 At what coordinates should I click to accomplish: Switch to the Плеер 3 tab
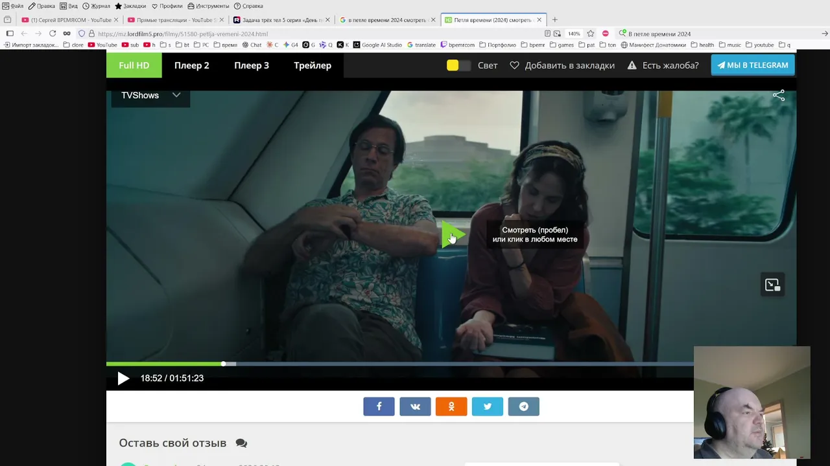click(252, 65)
